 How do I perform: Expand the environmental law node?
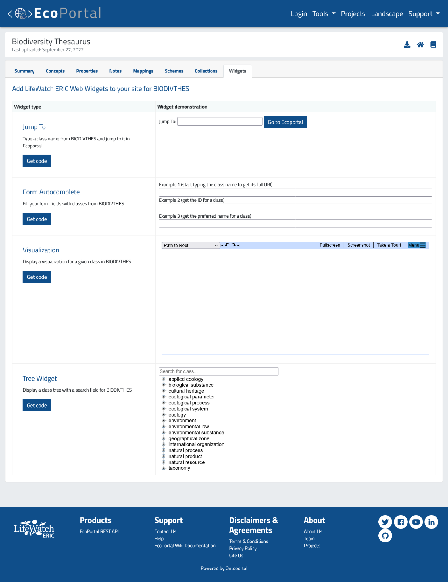pos(164,426)
